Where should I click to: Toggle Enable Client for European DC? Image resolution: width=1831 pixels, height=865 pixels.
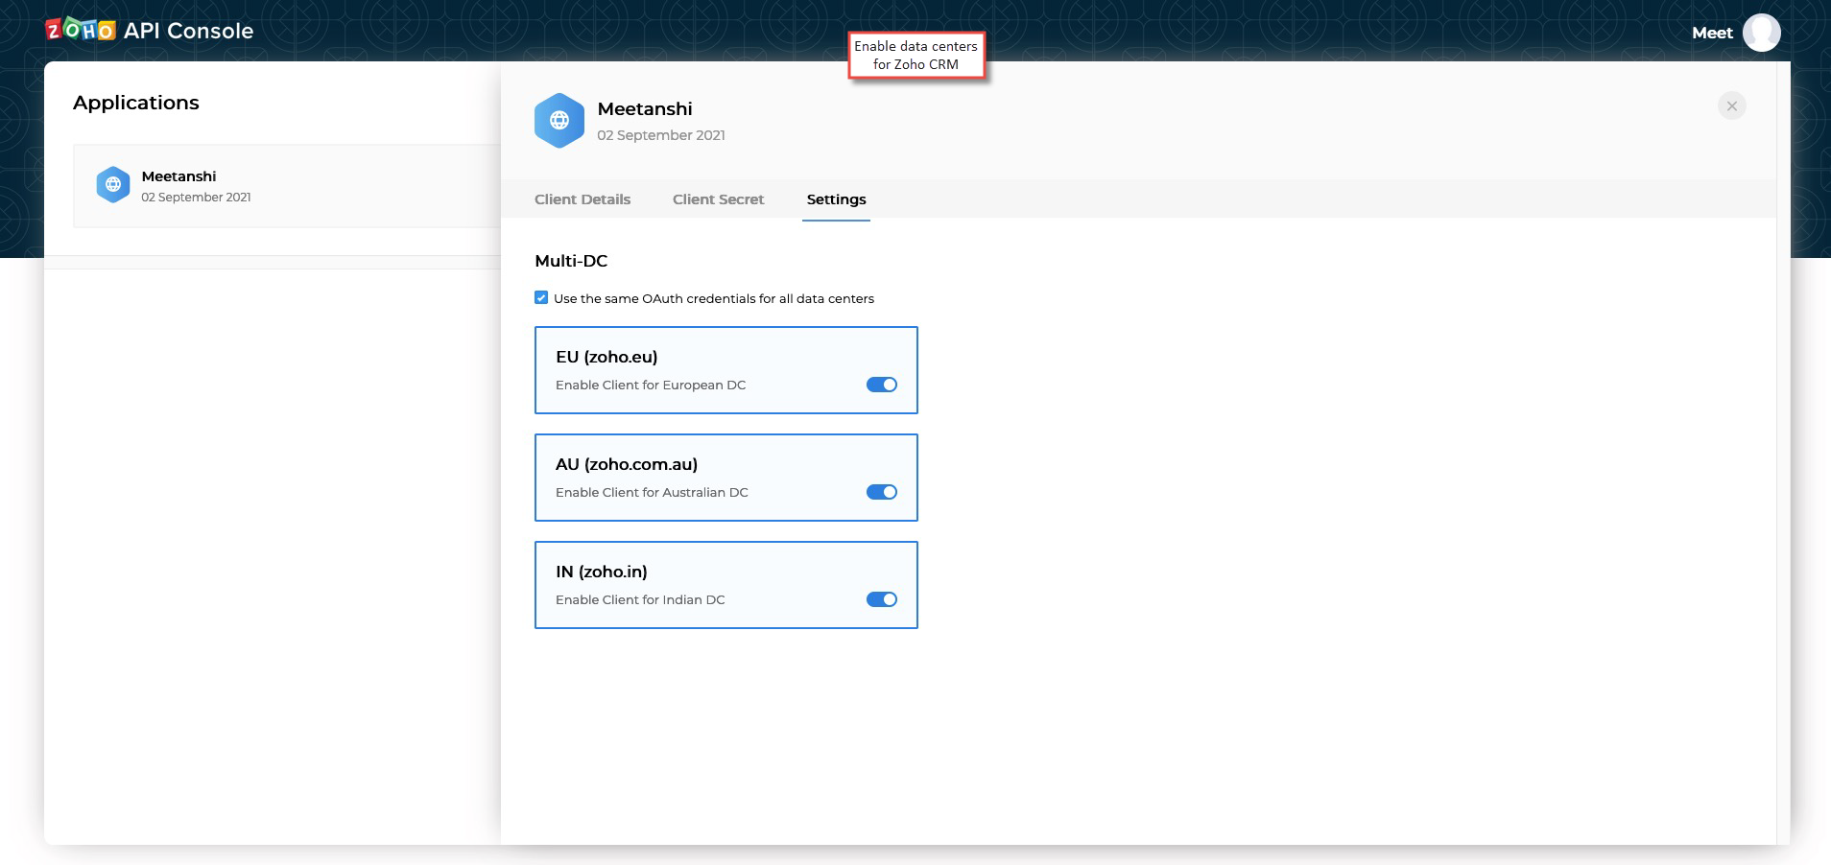882,385
